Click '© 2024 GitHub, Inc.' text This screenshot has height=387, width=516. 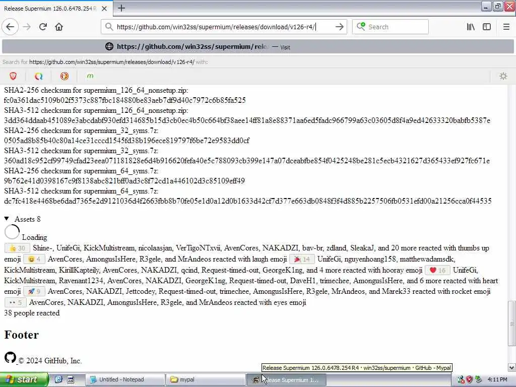pyautogui.click(x=50, y=361)
